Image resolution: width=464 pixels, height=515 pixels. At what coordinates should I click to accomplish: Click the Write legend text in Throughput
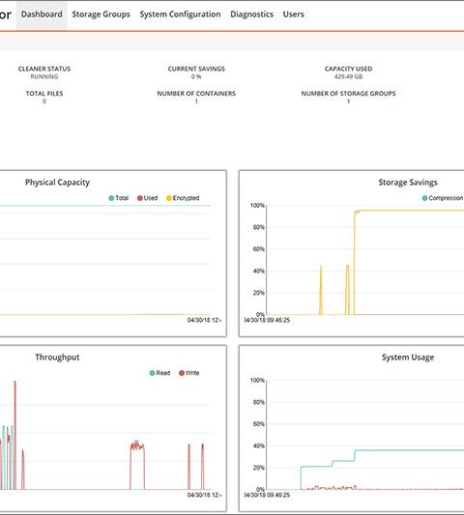pyautogui.click(x=192, y=373)
